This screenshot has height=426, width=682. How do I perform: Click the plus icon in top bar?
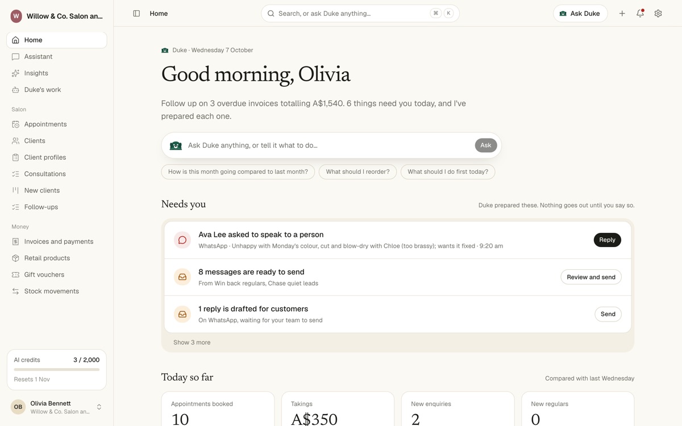(x=622, y=14)
